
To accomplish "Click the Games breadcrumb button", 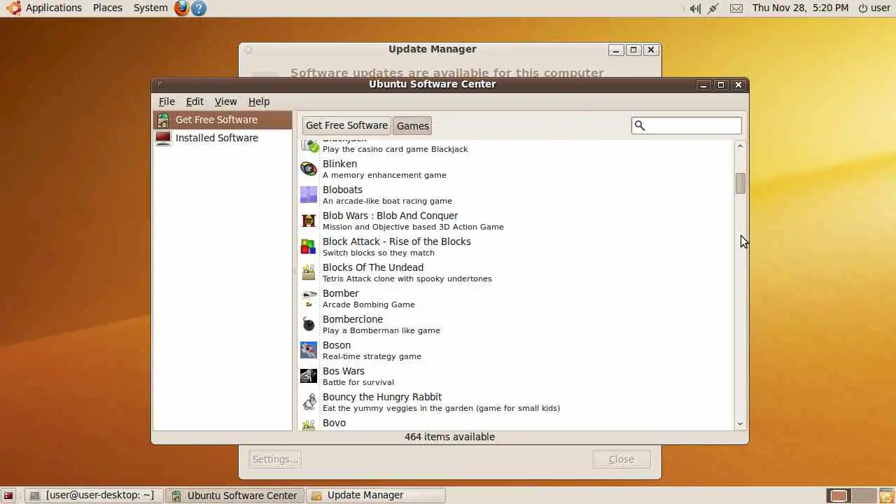I will (412, 126).
